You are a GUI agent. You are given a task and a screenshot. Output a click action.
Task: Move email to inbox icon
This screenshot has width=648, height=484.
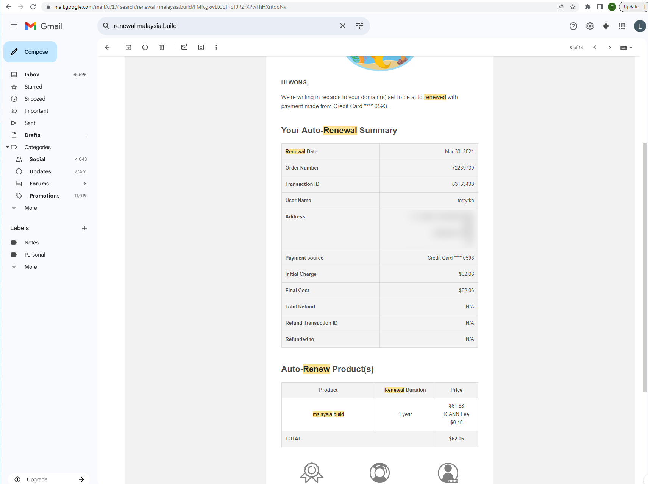[201, 47]
